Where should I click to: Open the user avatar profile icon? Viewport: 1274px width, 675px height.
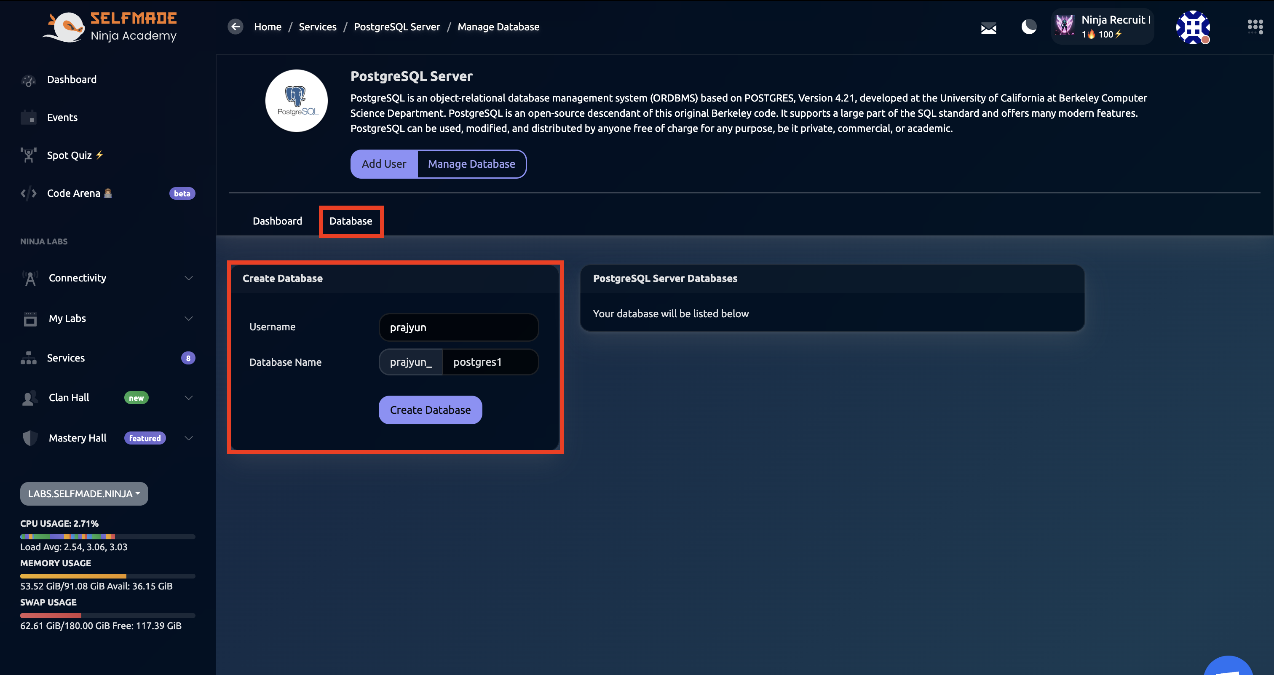(x=1192, y=27)
